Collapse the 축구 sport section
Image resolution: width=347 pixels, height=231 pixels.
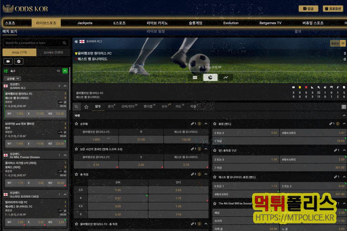[65, 71]
